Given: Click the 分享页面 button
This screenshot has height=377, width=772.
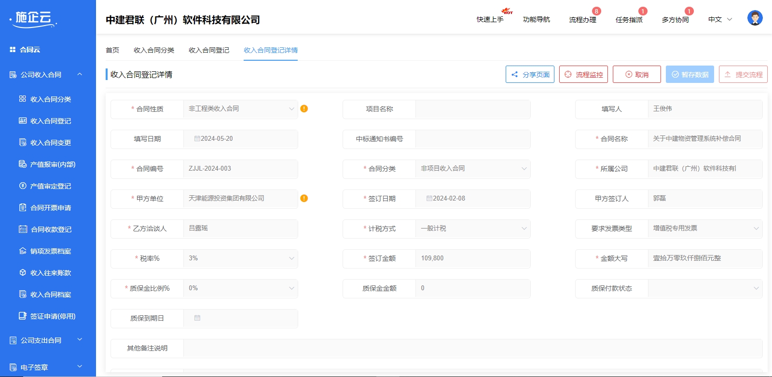Looking at the screenshot, I should [x=530, y=74].
